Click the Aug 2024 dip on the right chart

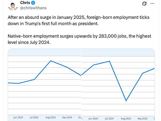[x=126, y=101]
